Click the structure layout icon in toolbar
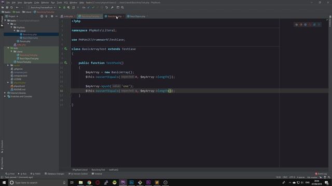 click(118, 7)
